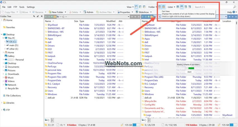This screenshot has height=127, width=238.
Task: Go forward in the left file pane
Action: [x=49, y=17]
